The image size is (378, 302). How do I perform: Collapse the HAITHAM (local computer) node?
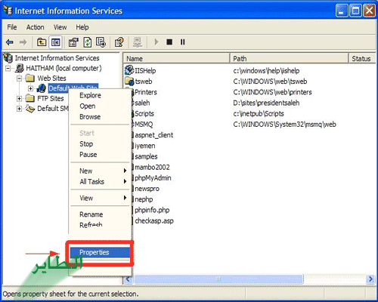coord(8,68)
